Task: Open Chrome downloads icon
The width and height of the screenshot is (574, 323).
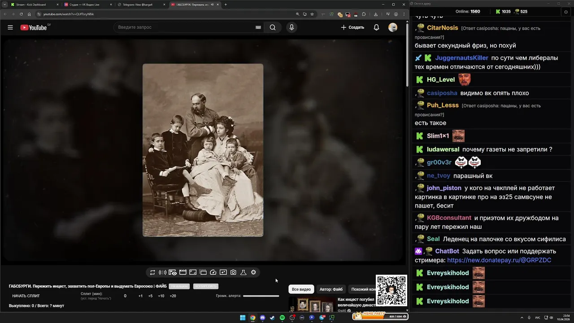Action: (376, 14)
